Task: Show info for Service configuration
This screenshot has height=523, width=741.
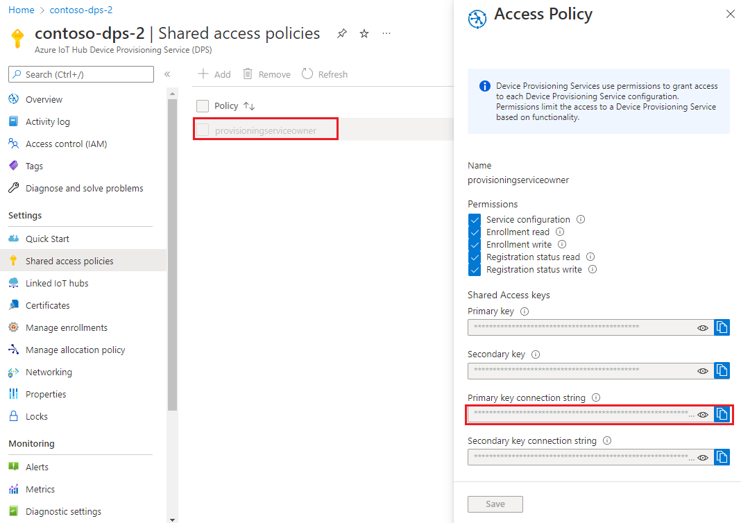Action: 581,219
